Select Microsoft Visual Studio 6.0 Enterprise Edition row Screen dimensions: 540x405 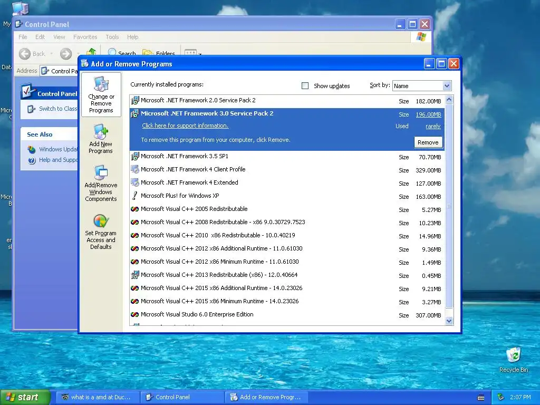pyautogui.click(x=287, y=315)
